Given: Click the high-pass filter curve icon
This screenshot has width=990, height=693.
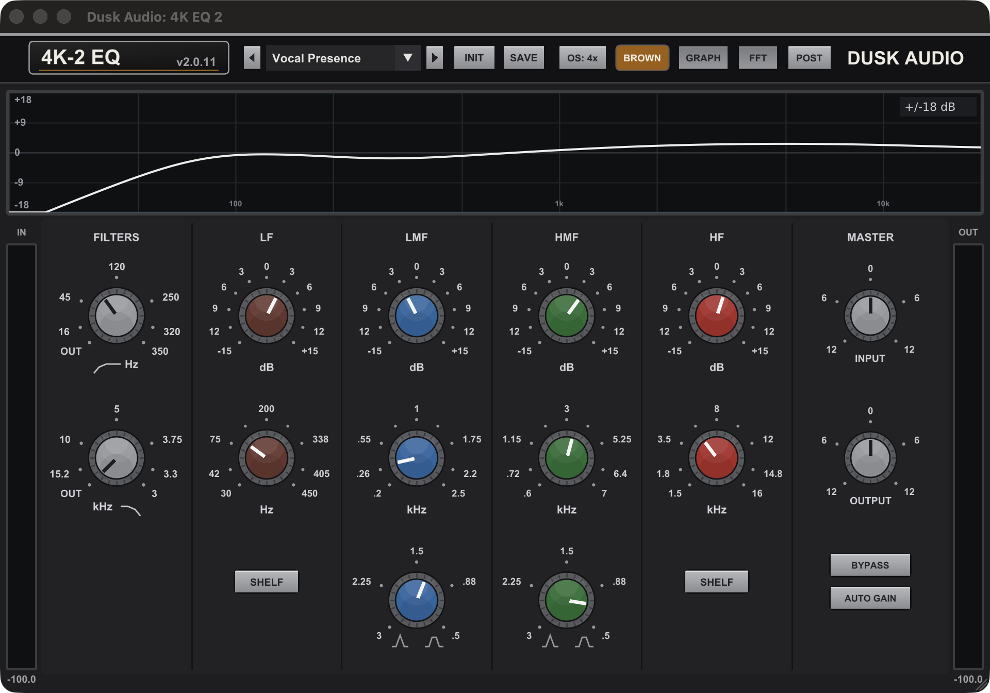Looking at the screenshot, I should pyautogui.click(x=107, y=367).
